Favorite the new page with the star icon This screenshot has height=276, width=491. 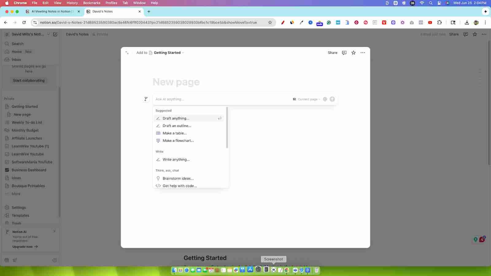tap(354, 53)
